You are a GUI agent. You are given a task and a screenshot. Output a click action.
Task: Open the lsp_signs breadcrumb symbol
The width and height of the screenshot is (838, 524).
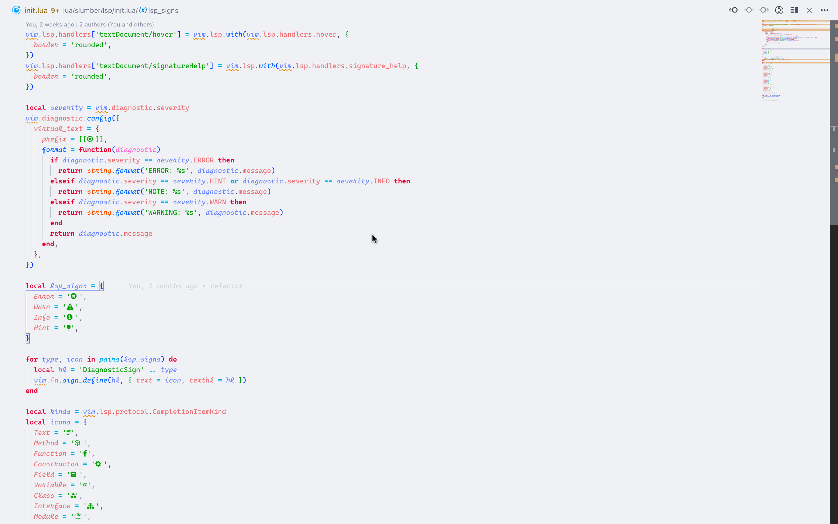[163, 10]
